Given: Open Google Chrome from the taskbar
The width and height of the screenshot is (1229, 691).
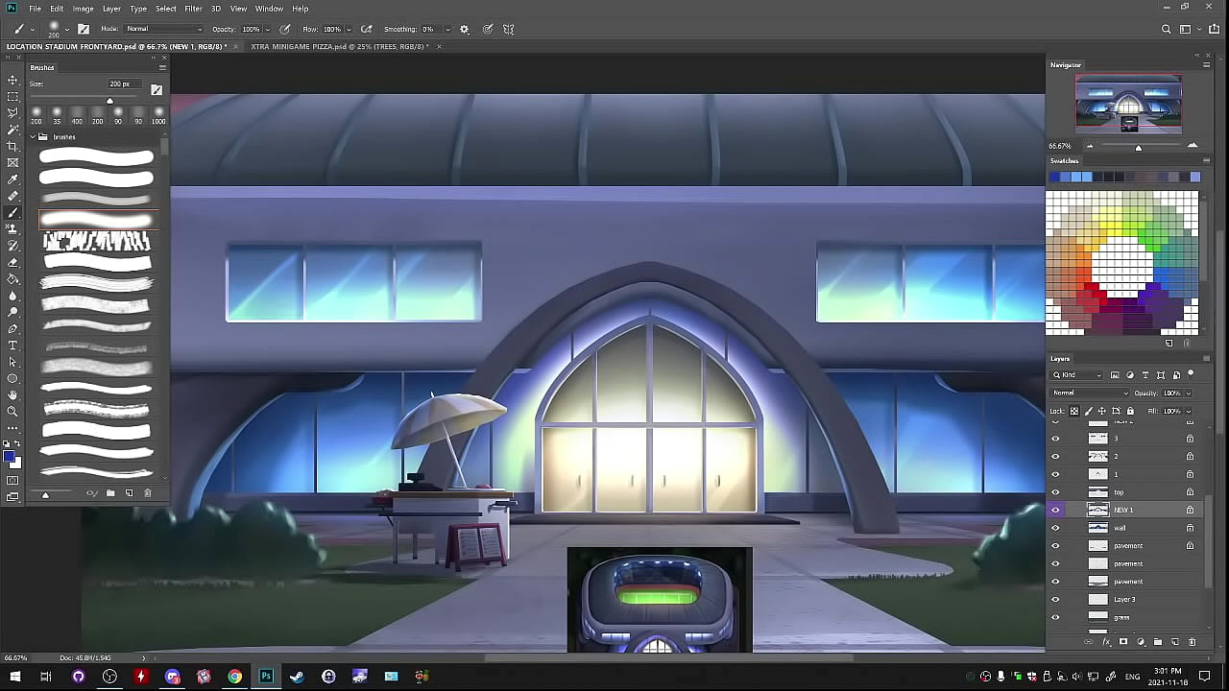Looking at the screenshot, I should coord(234,677).
